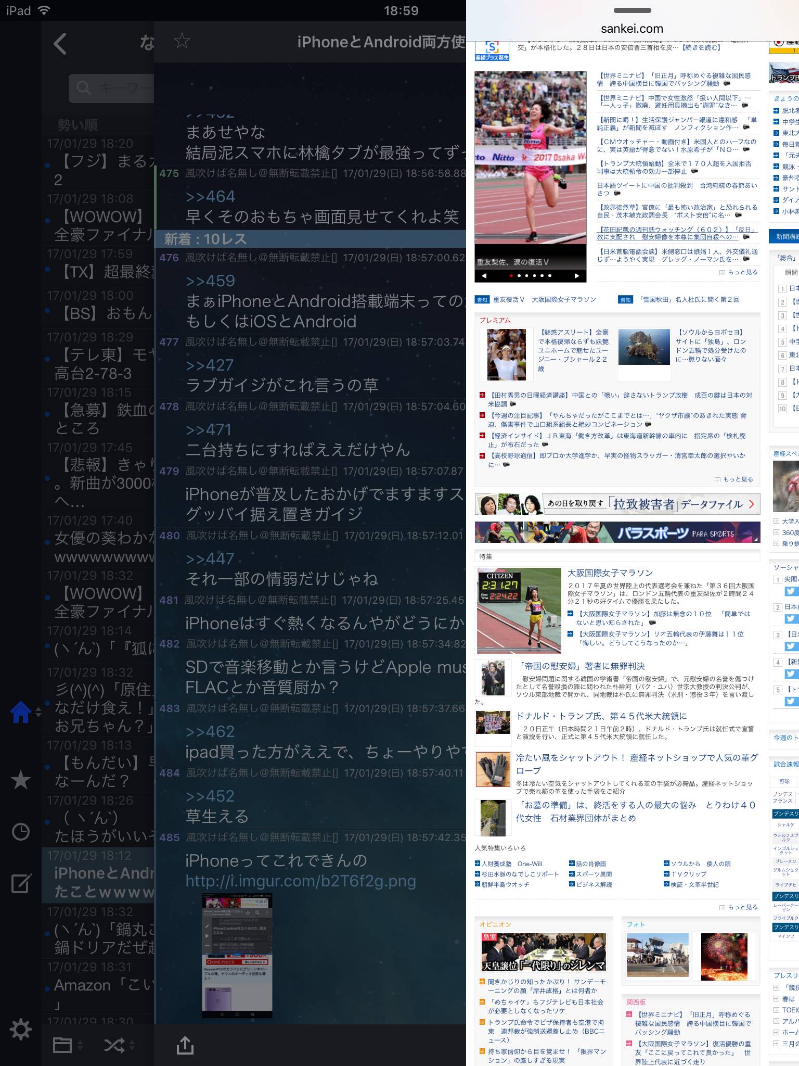Open the i.imgur.com/b2T6f2g.png link
The image size is (799, 1066).
click(x=301, y=881)
